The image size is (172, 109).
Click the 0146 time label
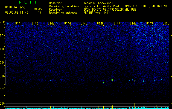(100, 23)
